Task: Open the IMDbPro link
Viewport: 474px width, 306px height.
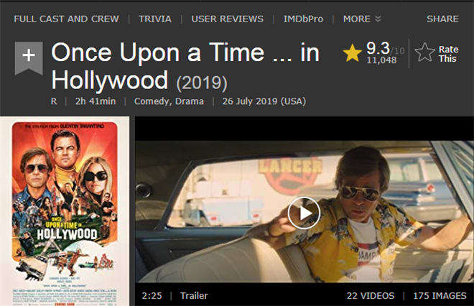Action: [302, 19]
